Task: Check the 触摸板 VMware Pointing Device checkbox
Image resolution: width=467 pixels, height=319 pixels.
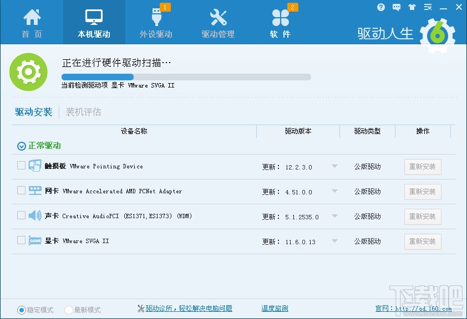Action: pyautogui.click(x=21, y=165)
